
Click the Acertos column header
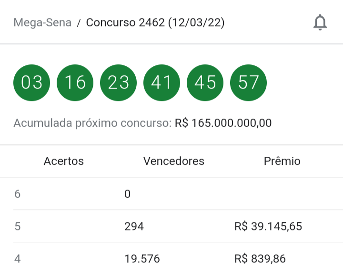coord(64,161)
